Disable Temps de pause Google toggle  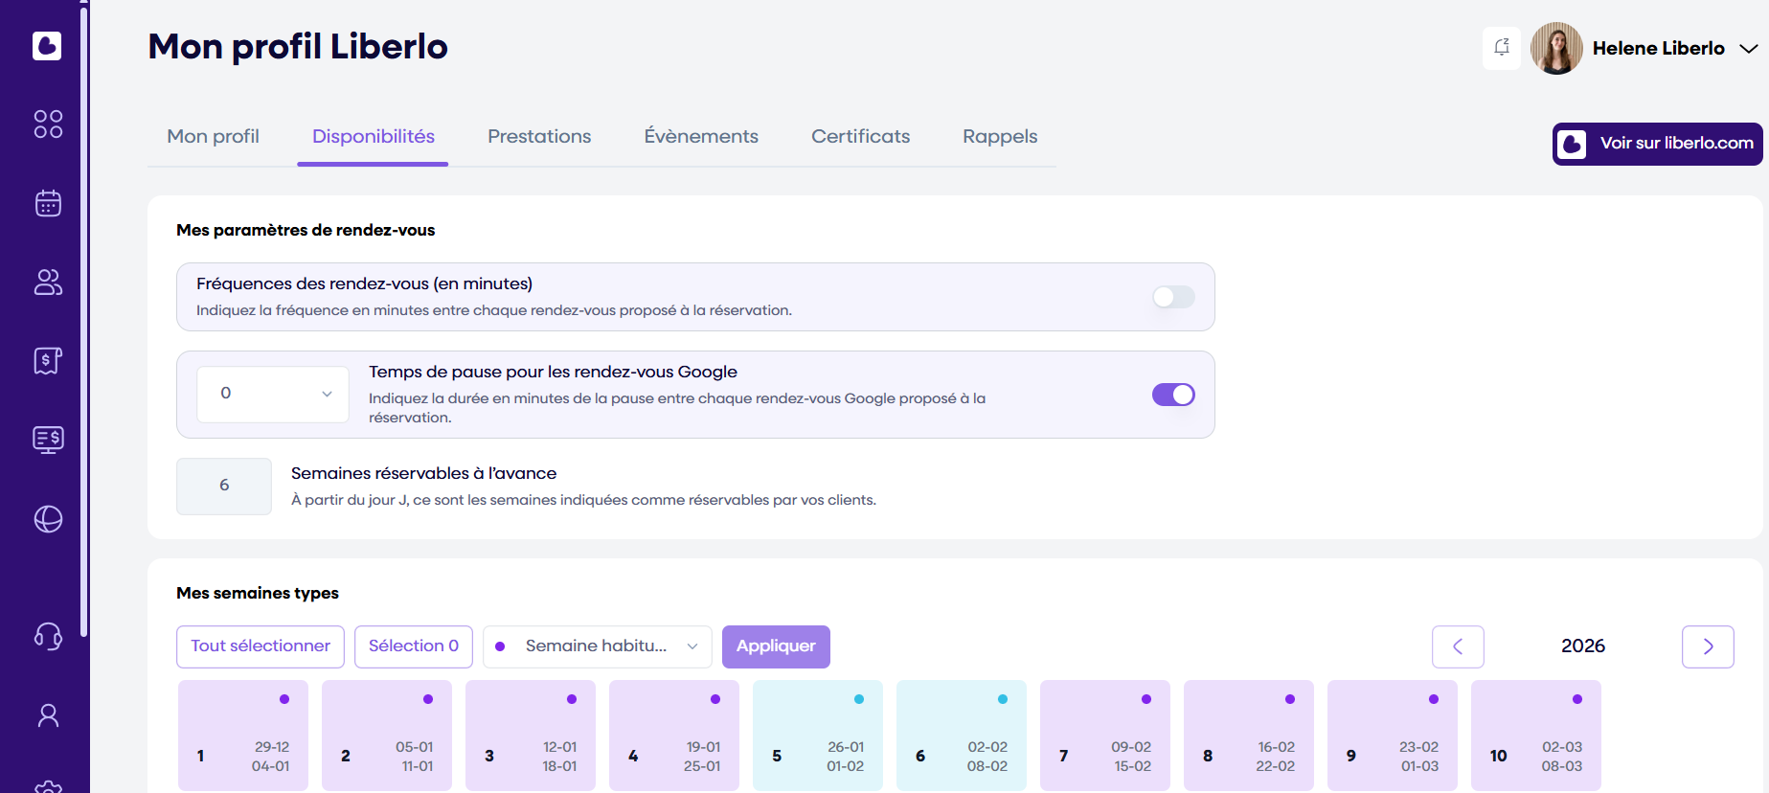pyautogui.click(x=1172, y=395)
